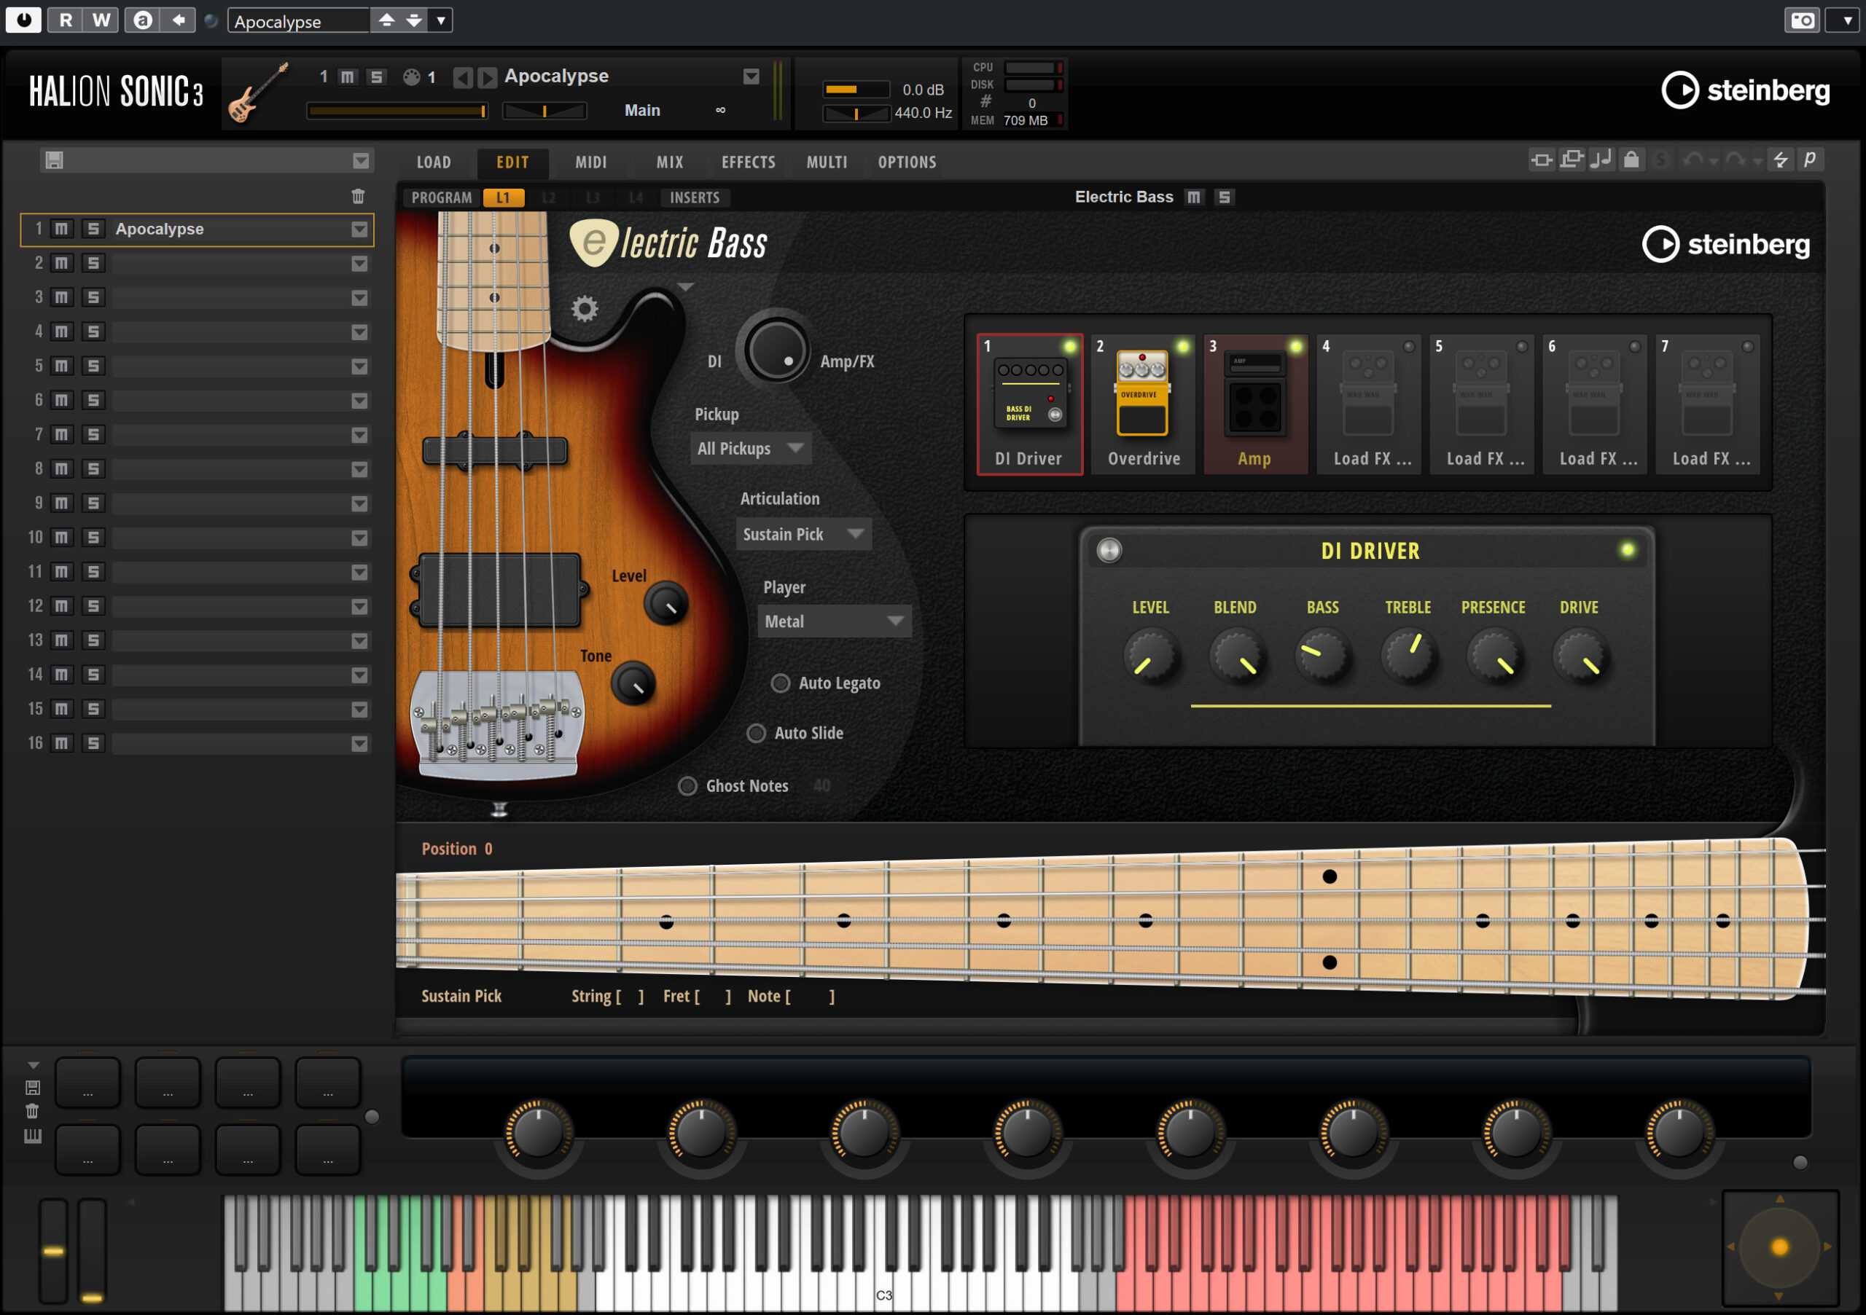
Task: Select the Overdrive pedal slot 2
Action: 1143,404
